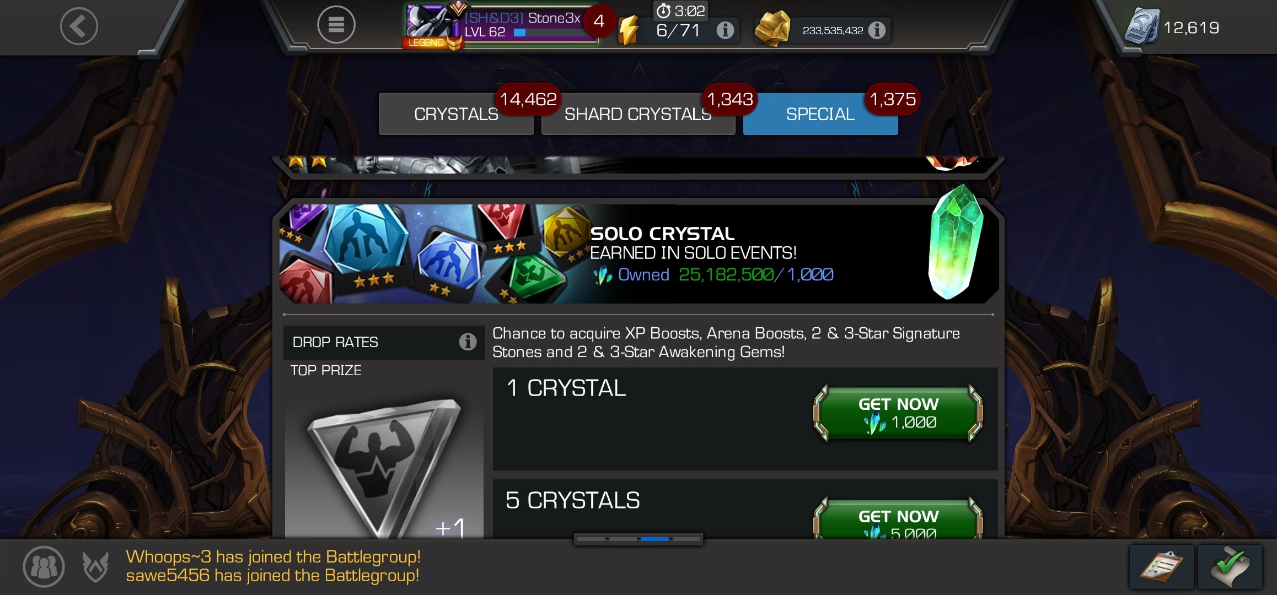Open the alliance war emblem icon
The image size is (1277, 595).
tap(95, 566)
